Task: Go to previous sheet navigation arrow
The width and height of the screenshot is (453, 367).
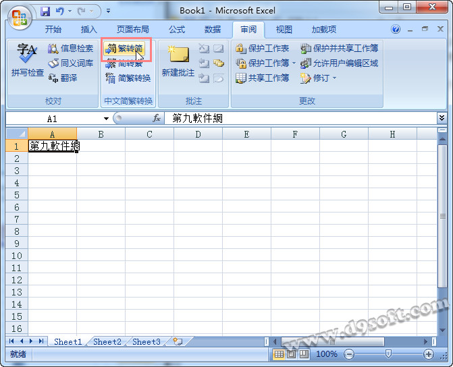Action: pyautogui.click(x=22, y=341)
